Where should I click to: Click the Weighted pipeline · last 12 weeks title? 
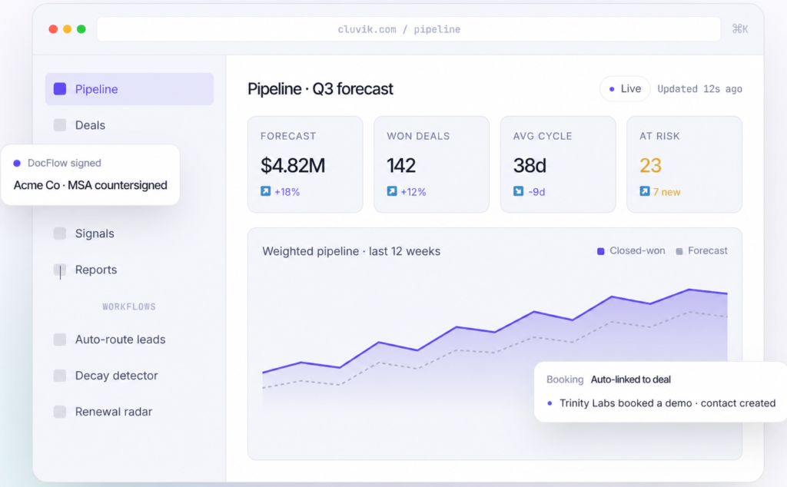point(351,251)
